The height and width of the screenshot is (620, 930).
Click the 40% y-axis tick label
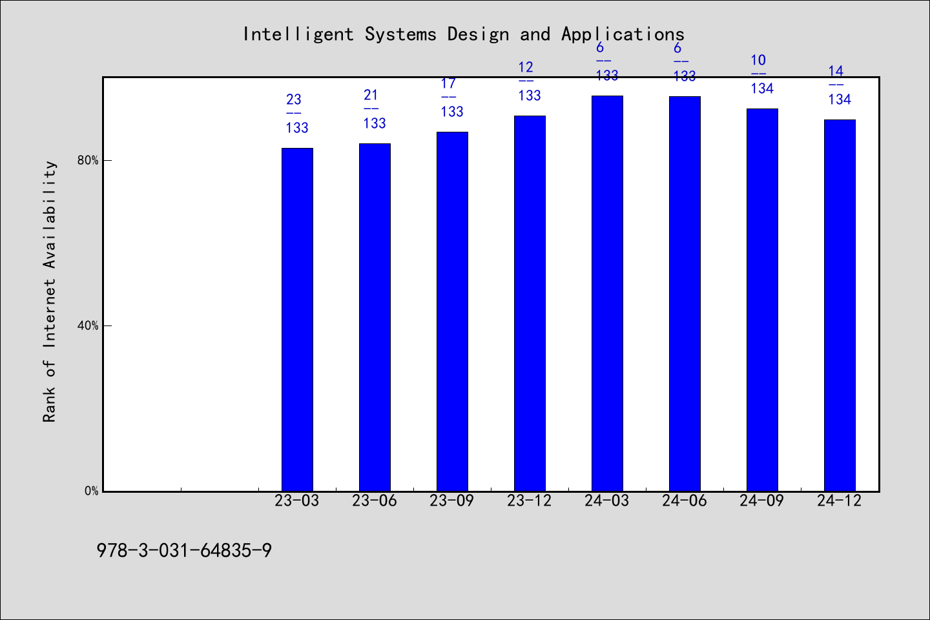pyautogui.click(x=88, y=325)
